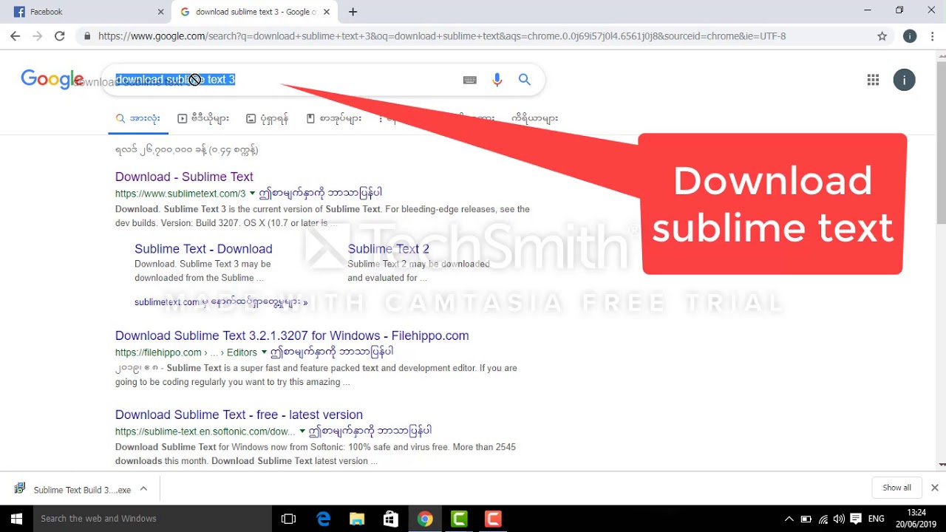View site info padlock icon

click(x=87, y=36)
